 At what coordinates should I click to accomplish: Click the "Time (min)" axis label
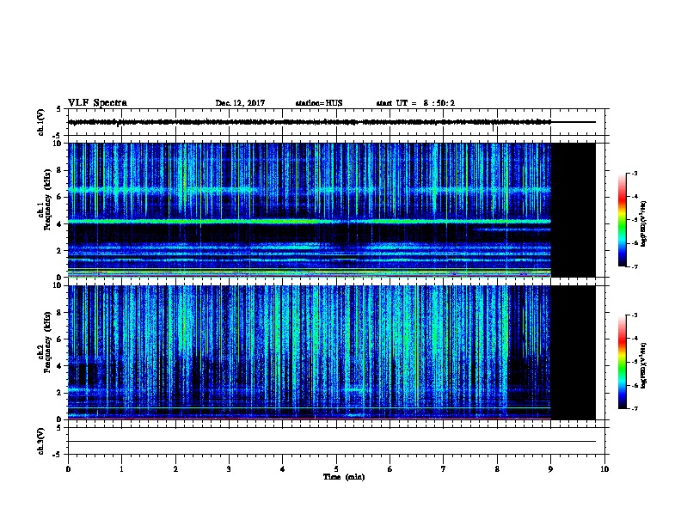[344, 477]
